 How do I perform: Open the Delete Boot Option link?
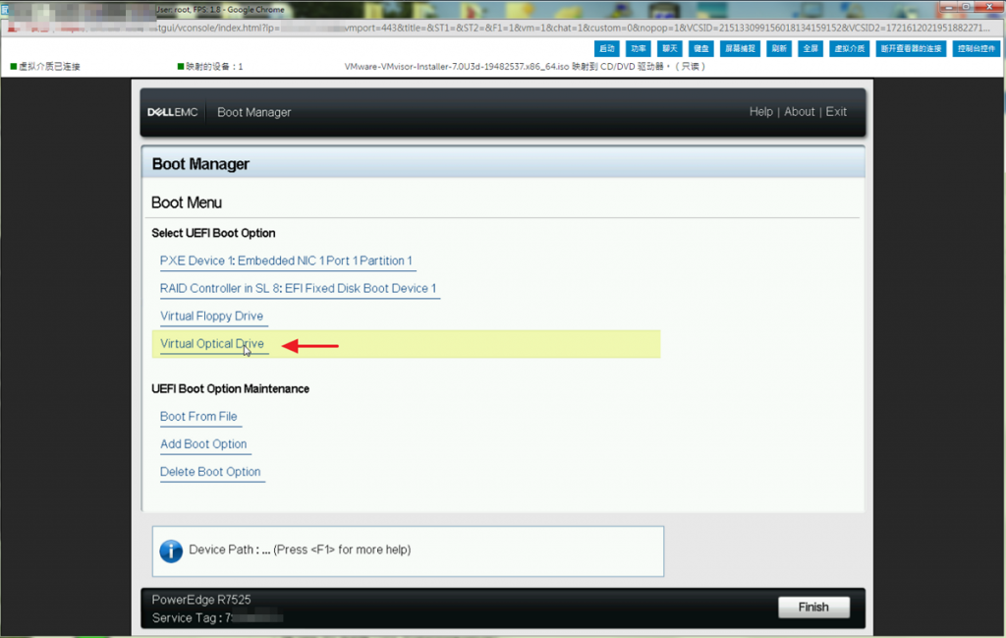pyautogui.click(x=210, y=471)
